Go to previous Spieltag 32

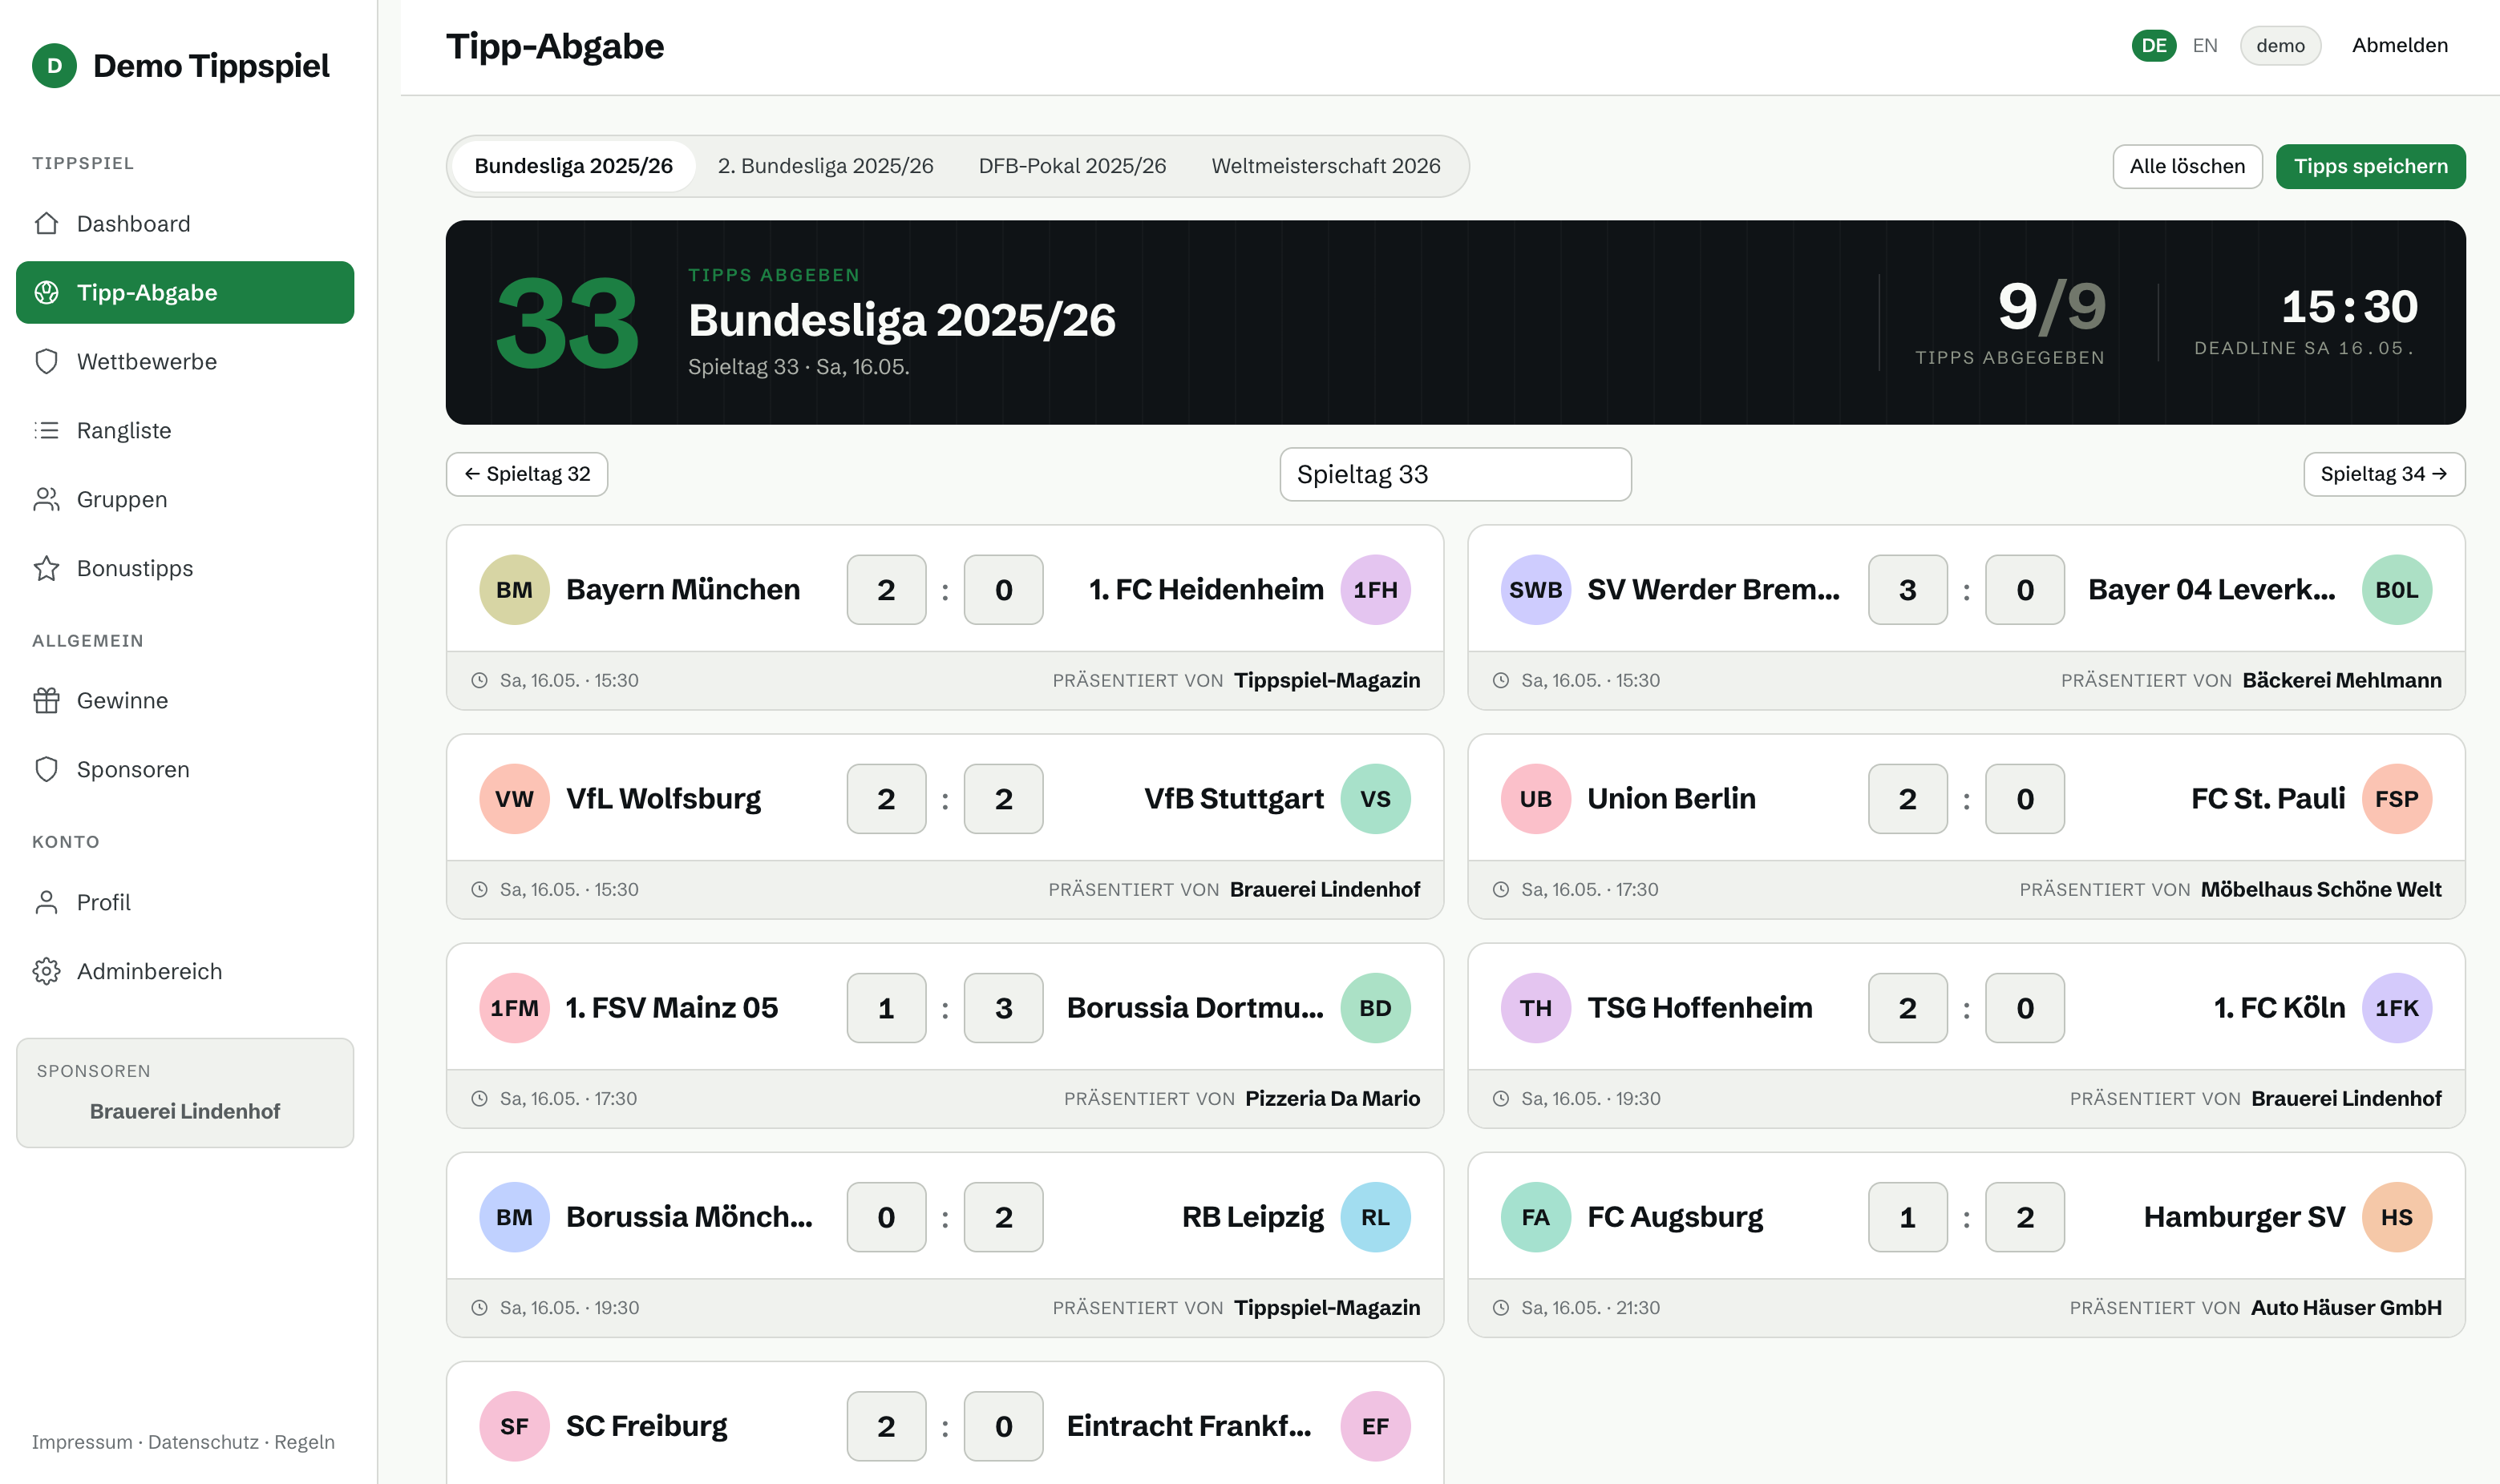coord(528,474)
